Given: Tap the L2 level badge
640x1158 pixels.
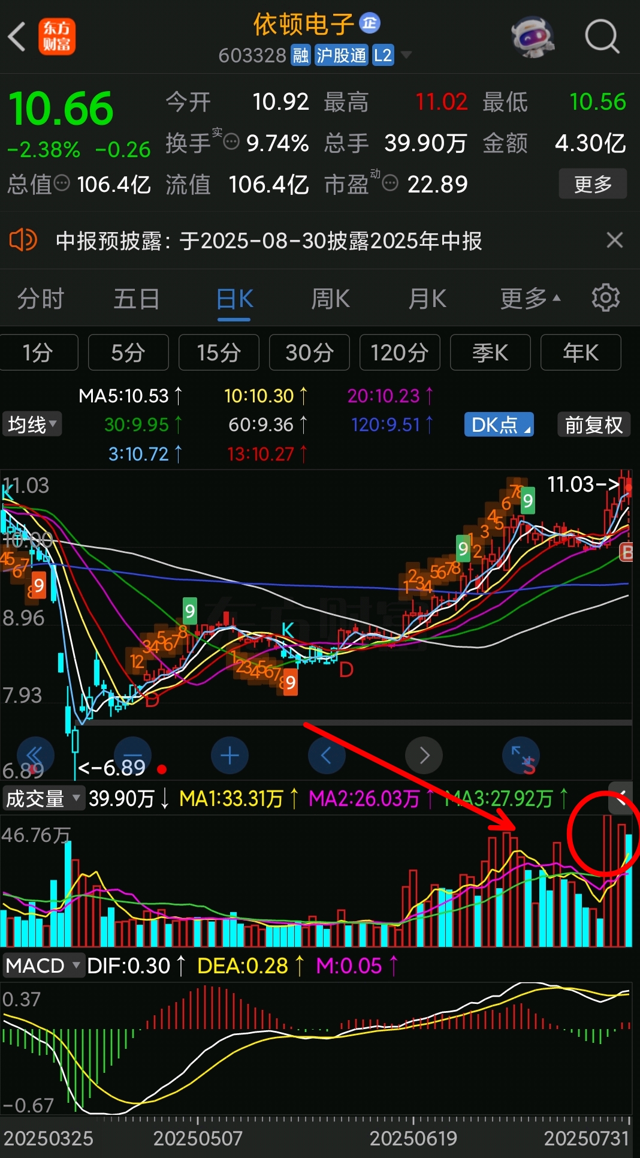Looking at the screenshot, I should click(x=383, y=56).
